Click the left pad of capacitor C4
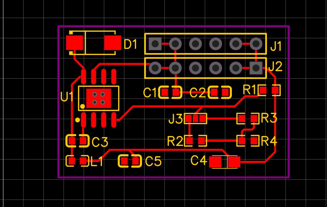The image size is (327, 207). pos(215,162)
